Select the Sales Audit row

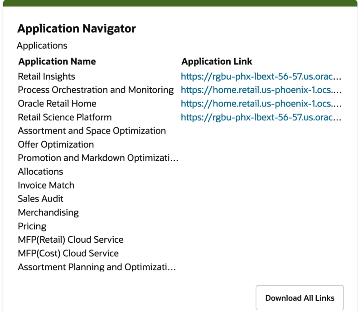point(40,199)
